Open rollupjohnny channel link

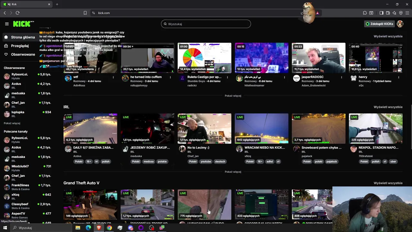click(x=140, y=85)
